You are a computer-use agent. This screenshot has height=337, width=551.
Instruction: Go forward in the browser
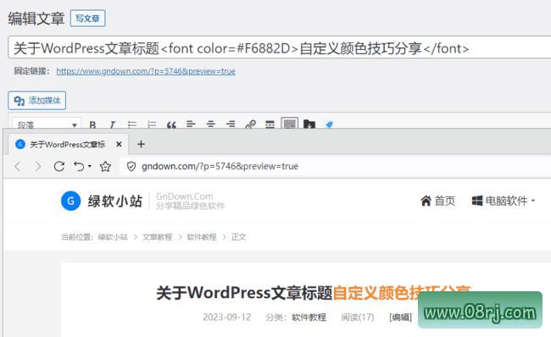(38, 167)
